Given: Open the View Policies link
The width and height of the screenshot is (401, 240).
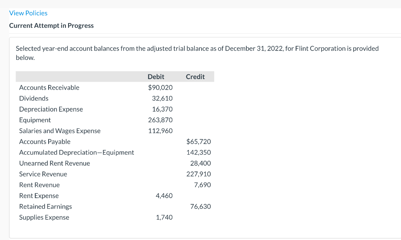Looking at the screenshot, I should [28, 13].
